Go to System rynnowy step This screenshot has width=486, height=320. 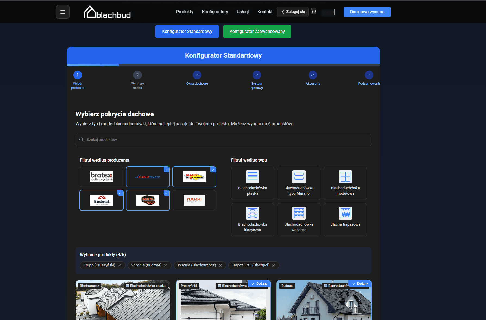pyautogui.click(x=257, y=80)
